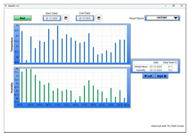Click the 26/12 x-axis label

pos(127,105)
